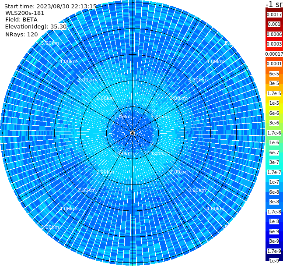This screenshot has width=283, height=266.
Task: Select the 1e-9 colorbar minimum label
Action: pyautogui.click(x=274, y=261)
